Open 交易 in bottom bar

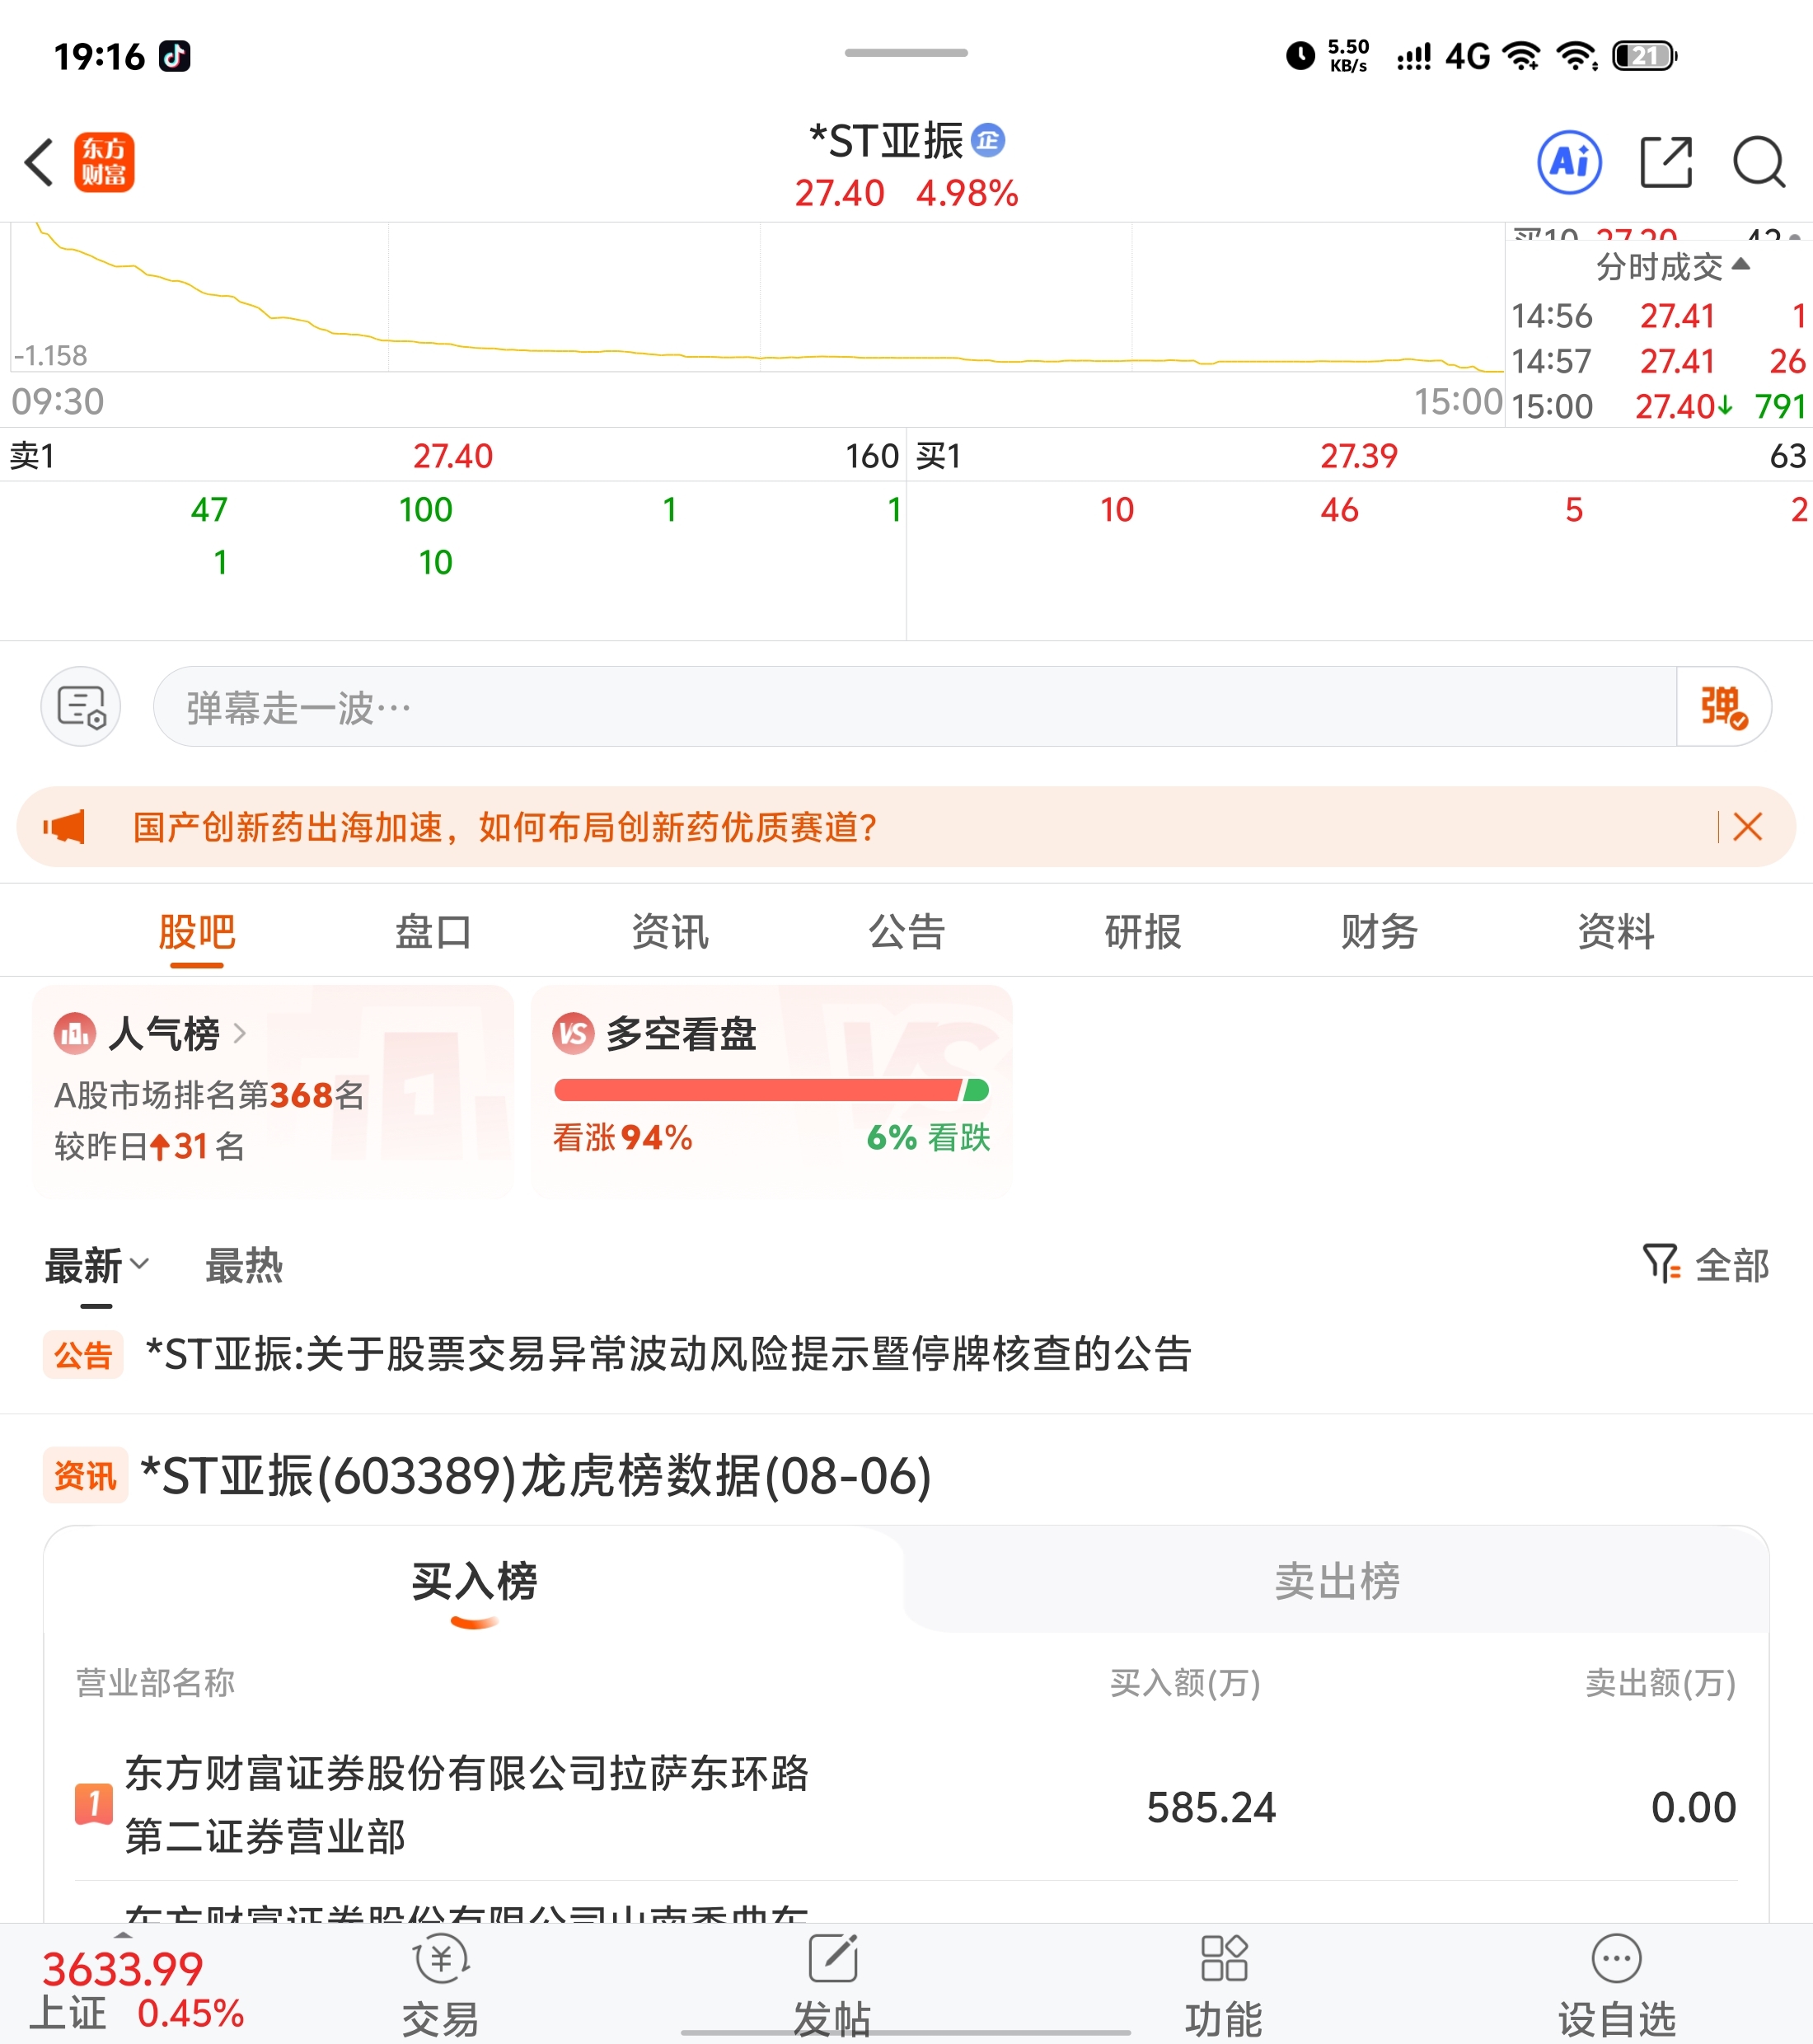click(441, 1985)
